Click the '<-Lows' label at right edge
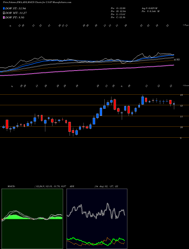Viewport: 189px width, 249px height. 186,86
